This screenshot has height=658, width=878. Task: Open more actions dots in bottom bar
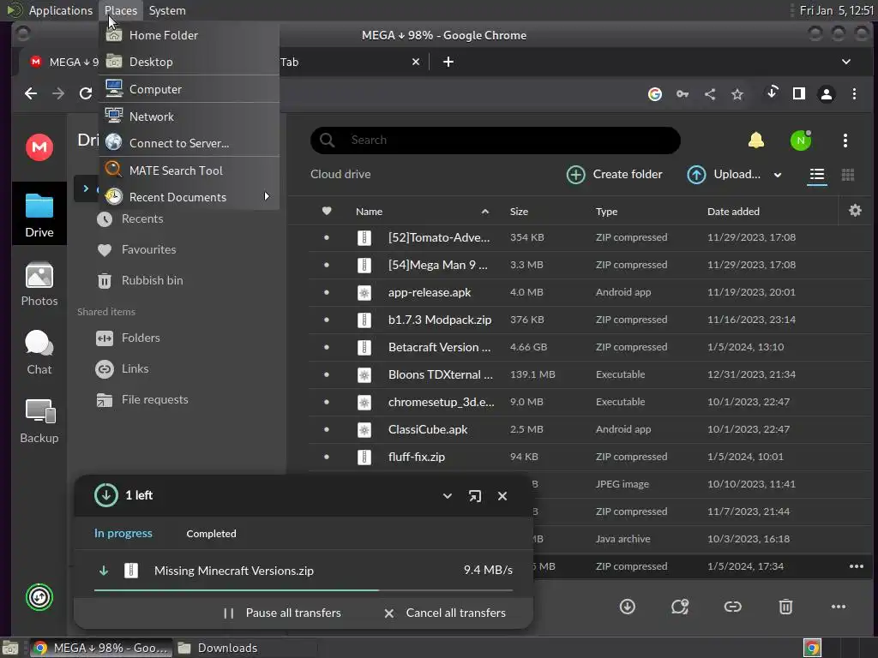(839, 607)
